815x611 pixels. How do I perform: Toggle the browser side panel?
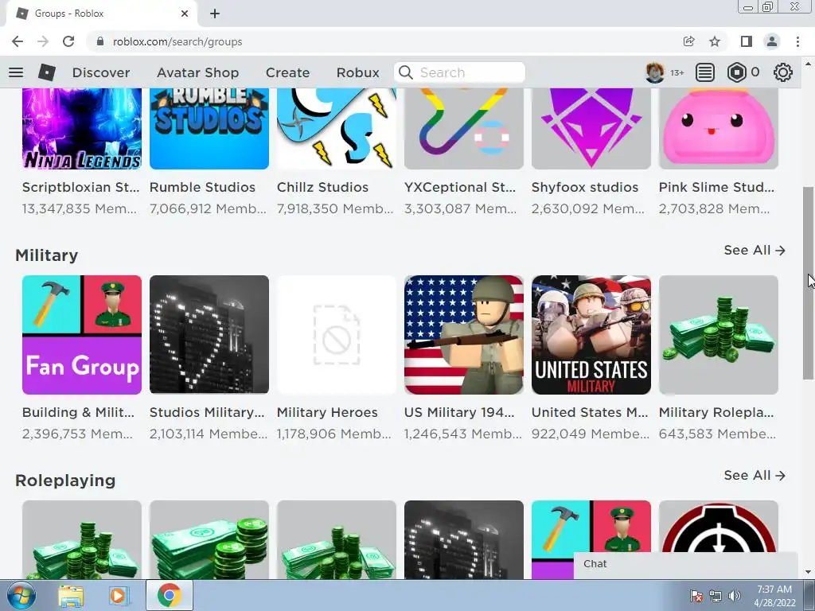(747, 41)
